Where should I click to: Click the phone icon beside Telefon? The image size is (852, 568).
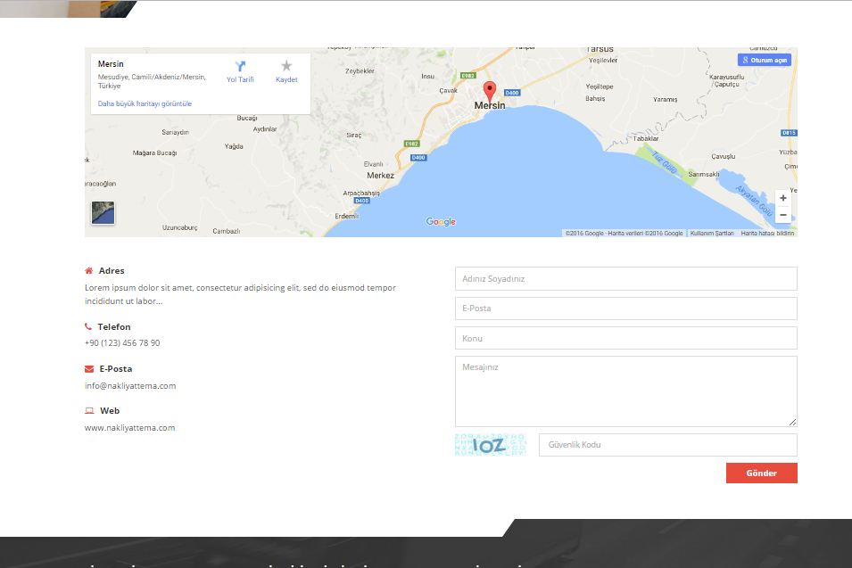(88, 326)
